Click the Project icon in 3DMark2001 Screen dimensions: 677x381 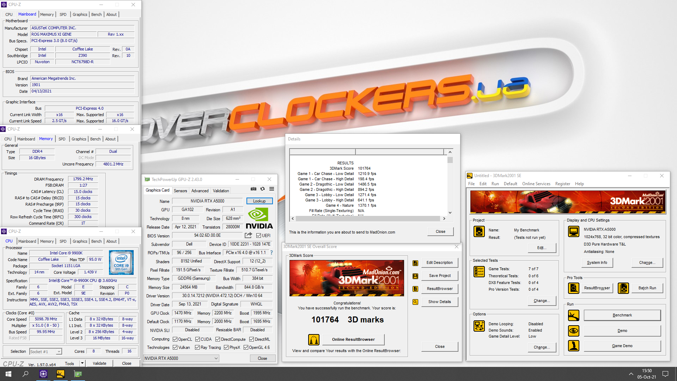pos(479,231)
